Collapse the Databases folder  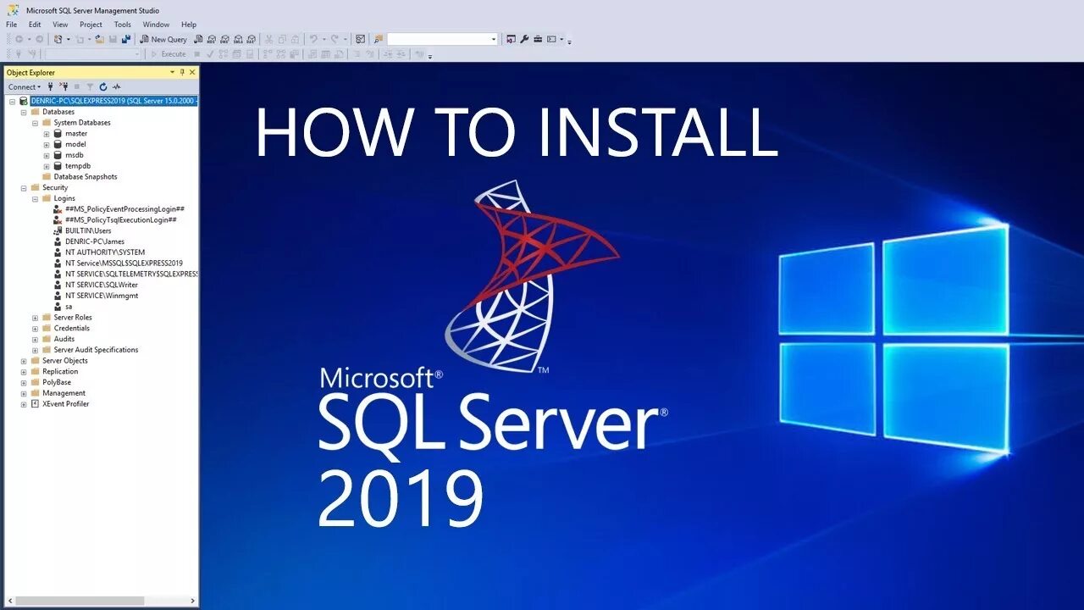coord(24,112)
